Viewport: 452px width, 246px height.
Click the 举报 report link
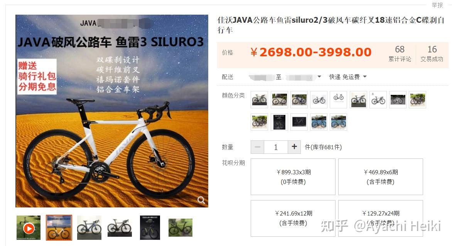[x=437, y=5]
